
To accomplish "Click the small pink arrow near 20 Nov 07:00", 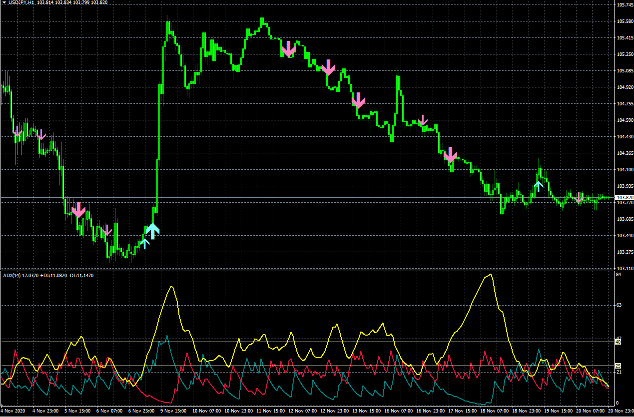I will point(579,198).
